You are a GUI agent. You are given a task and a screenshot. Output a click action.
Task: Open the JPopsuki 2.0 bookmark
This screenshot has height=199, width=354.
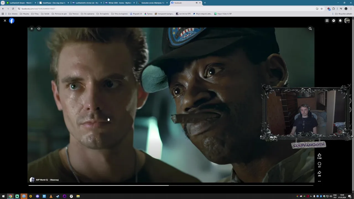pyautogui.click(x=136, y=14)
